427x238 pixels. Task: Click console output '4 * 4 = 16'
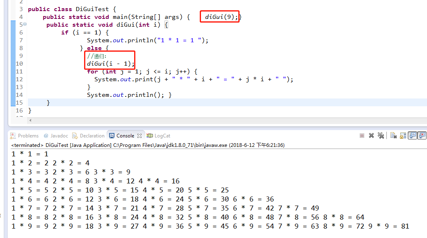[159, 181]
